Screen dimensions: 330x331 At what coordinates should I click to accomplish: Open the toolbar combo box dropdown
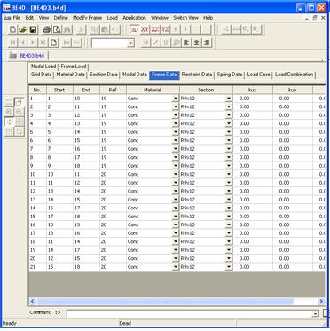pos(130,43)
